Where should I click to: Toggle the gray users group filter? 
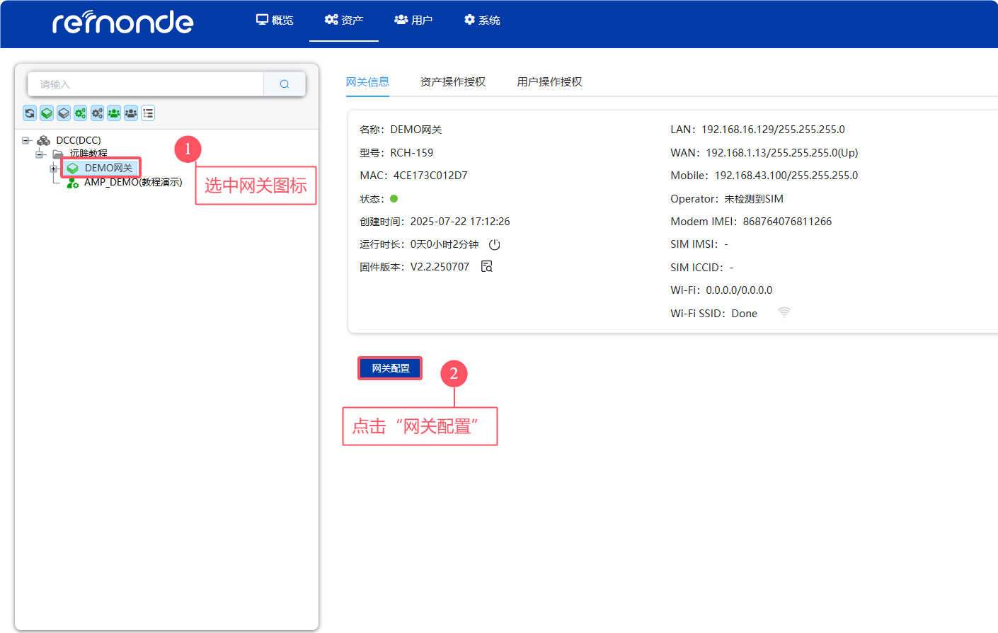click(x=131, y=113)
